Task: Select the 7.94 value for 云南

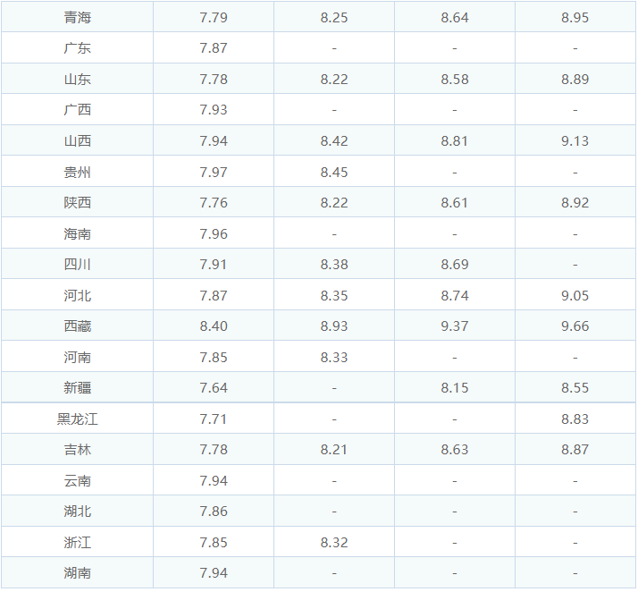Action: tap(214, 481)
